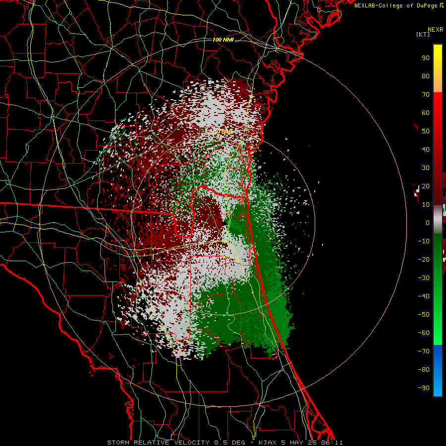This screenshot has height=446, width=446.
Task: Select the 90 value on velocity scale
Action: (426, 58)
